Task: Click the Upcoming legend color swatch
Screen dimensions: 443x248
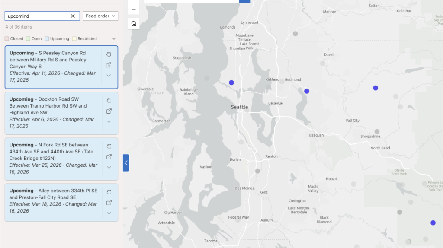Action: (47, 39)
